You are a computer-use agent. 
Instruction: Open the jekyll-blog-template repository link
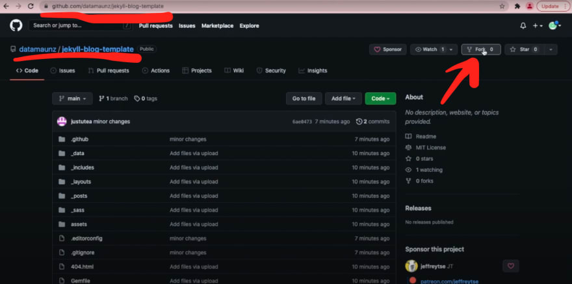tap(97, 49)
